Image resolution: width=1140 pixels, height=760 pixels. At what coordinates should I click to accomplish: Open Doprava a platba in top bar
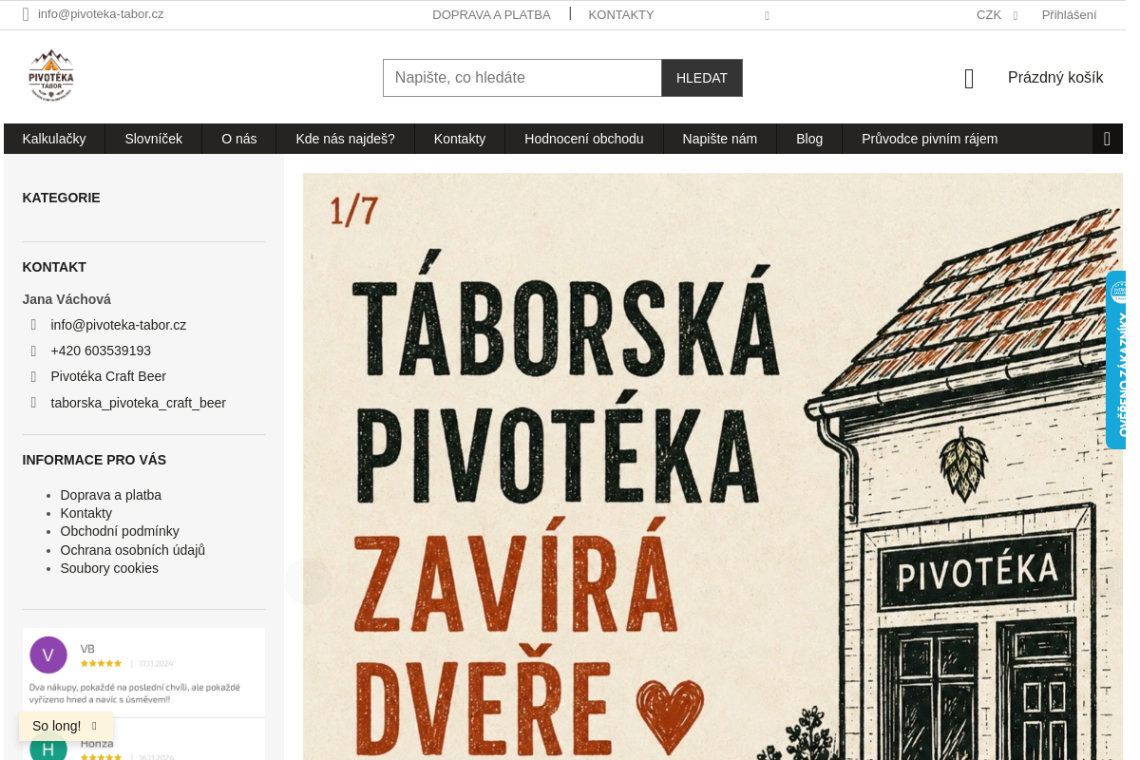point(491,15)
